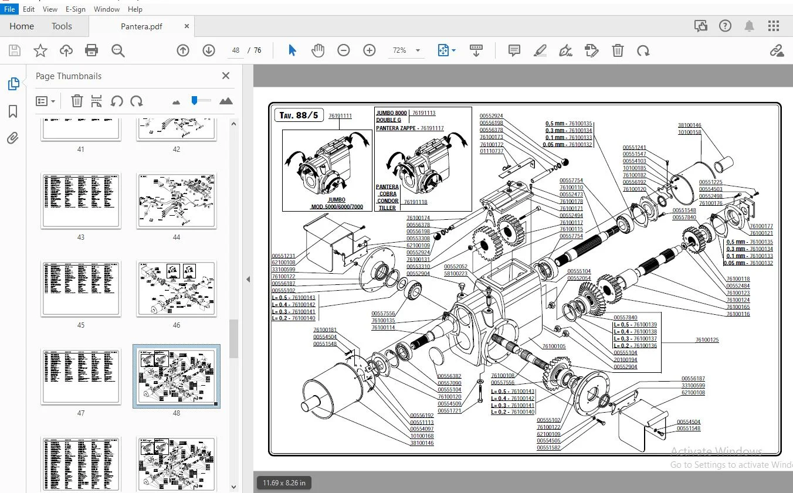The image size is (793, 493).
Task: Select the page 41 thumbnail
Action: pos(81,129)
